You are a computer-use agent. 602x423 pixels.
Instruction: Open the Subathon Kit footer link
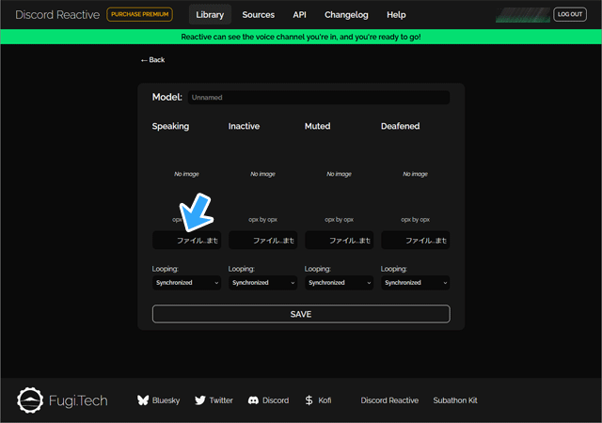tap(455, 400)
